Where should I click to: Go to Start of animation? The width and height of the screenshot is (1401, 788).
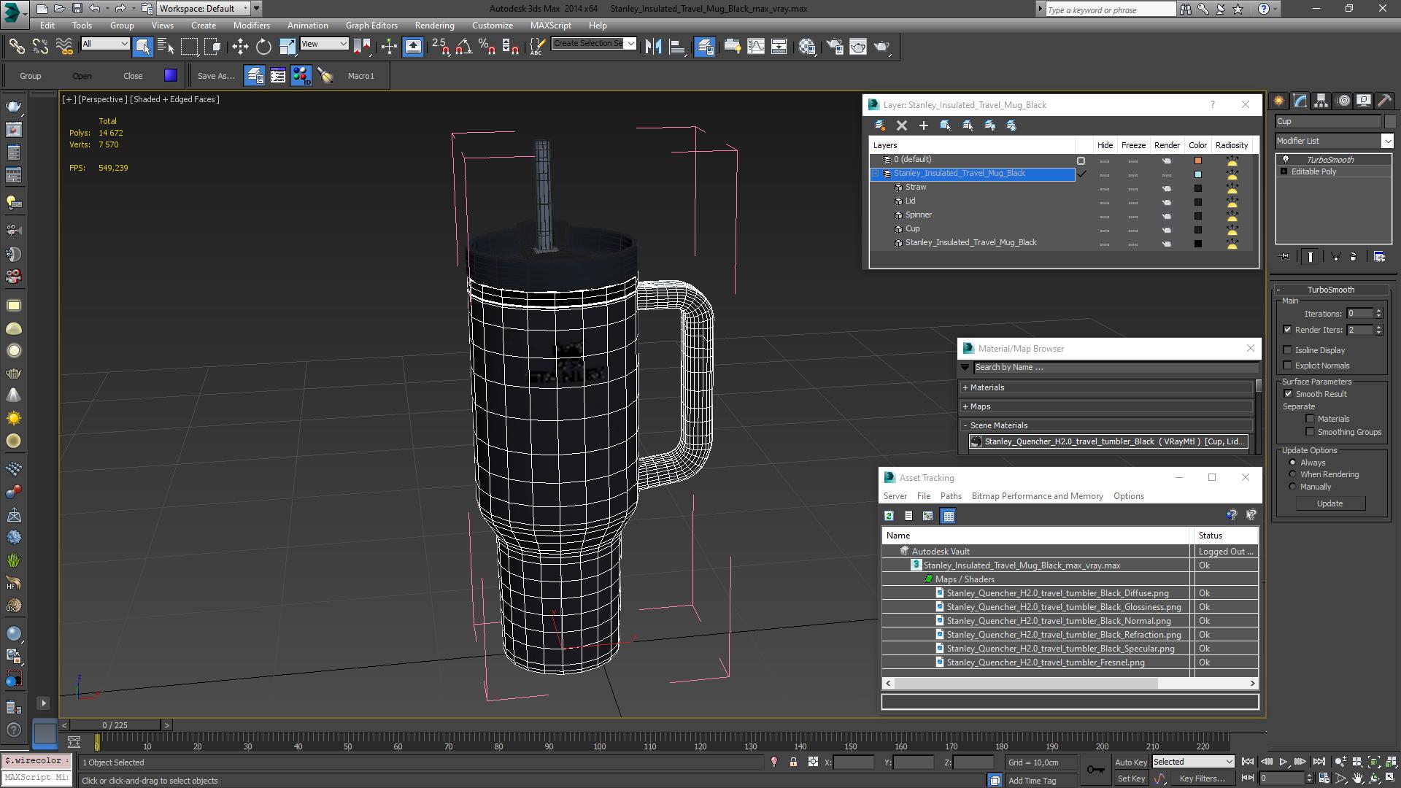1248,762
